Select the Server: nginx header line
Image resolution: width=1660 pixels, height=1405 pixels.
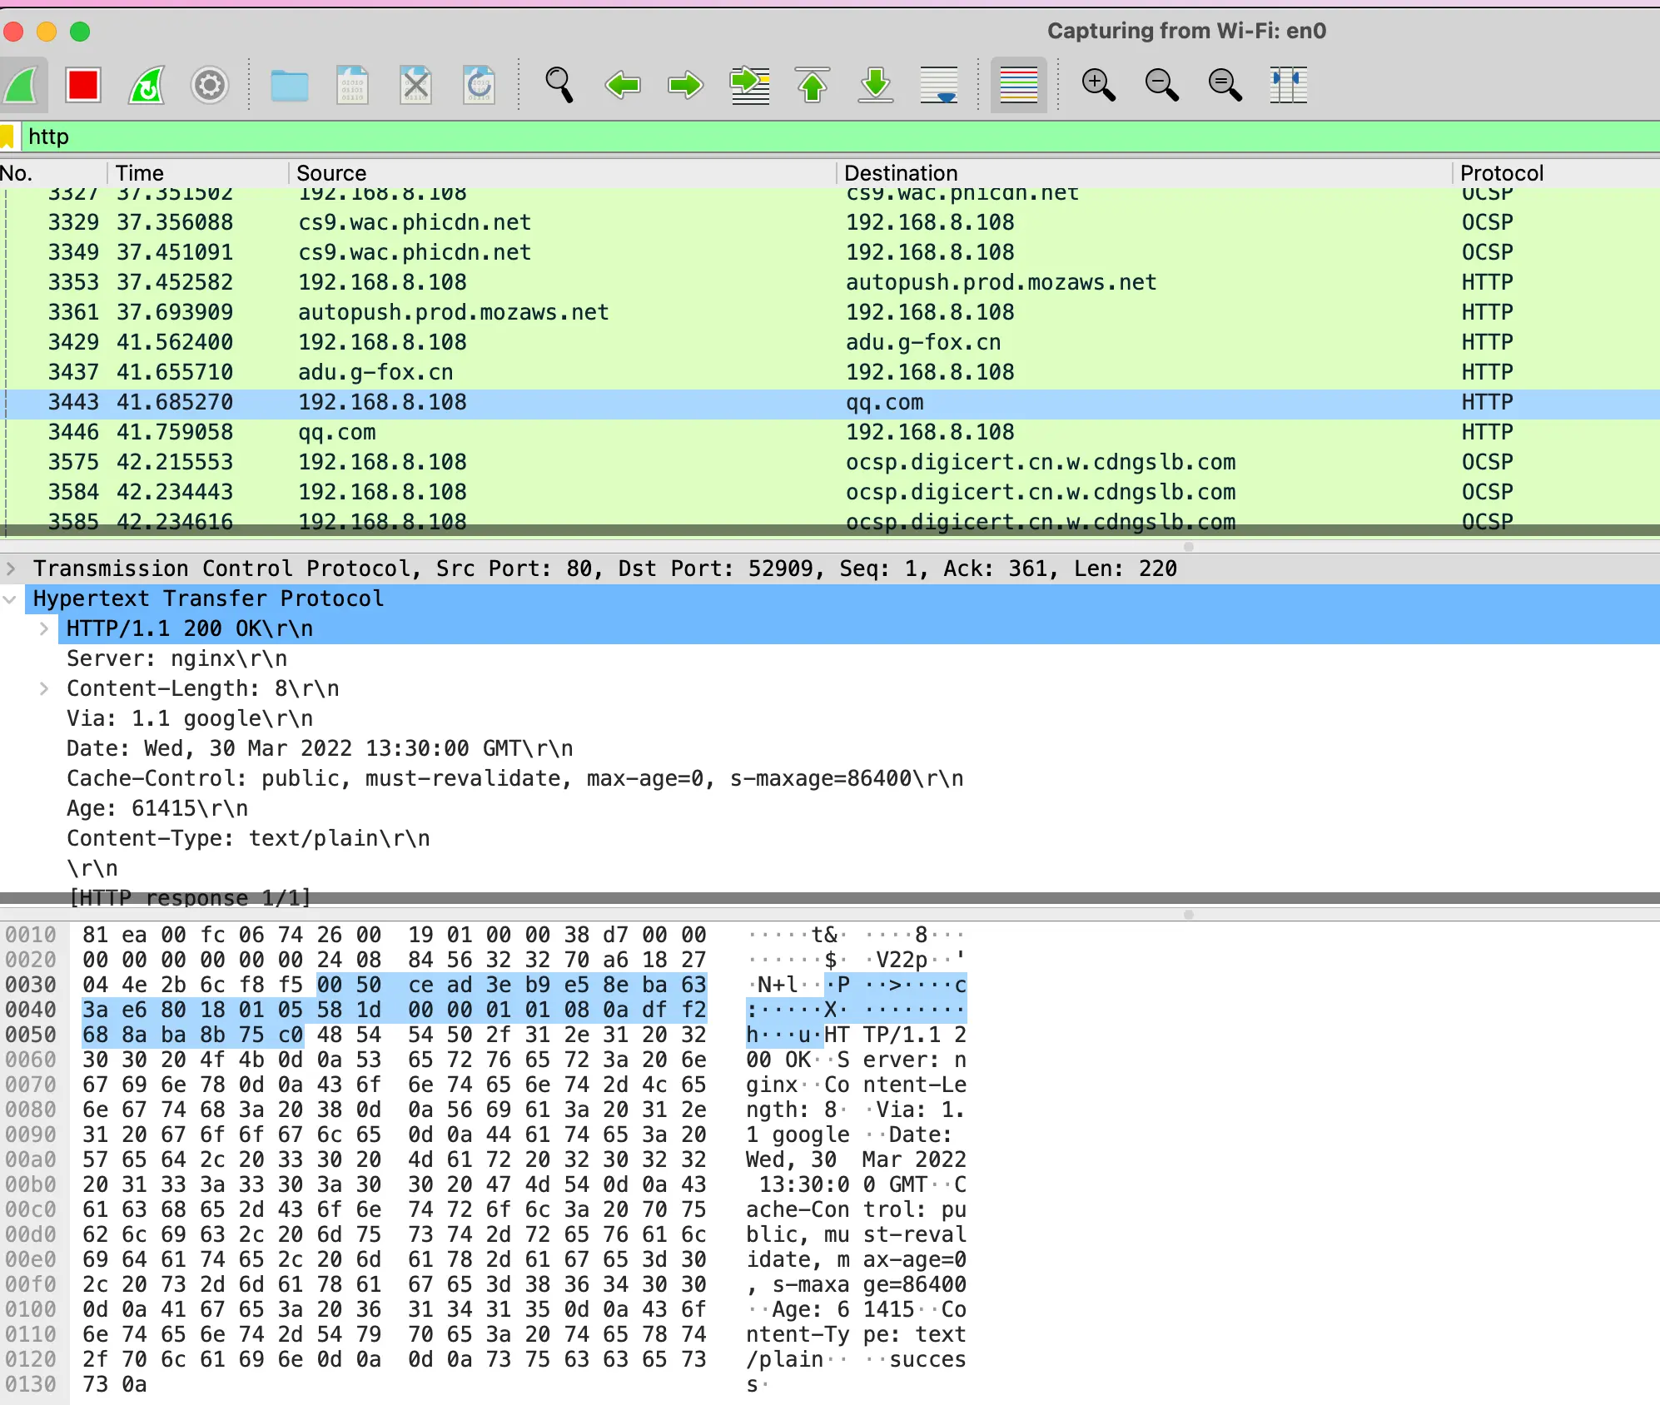click(x=176, y=658)
